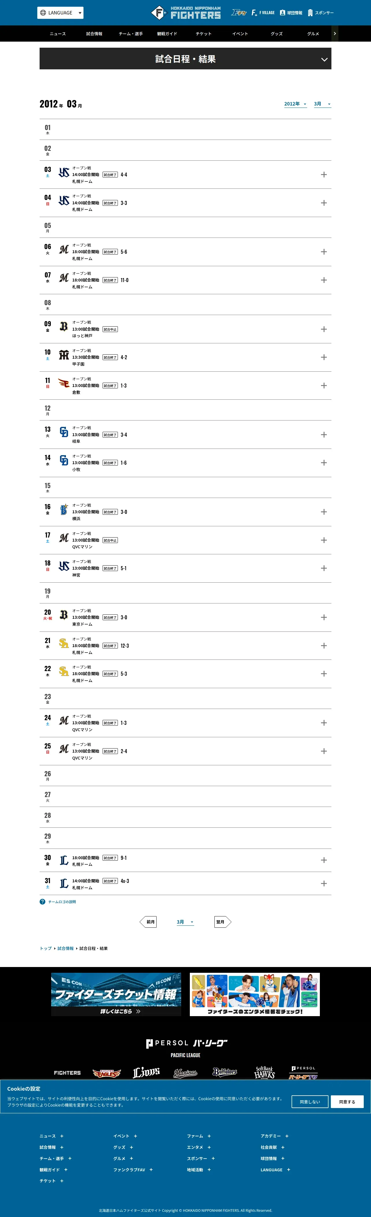Open the チケット navigation menu
This screenshot has width=371, height=1217.
click(204, 34)
